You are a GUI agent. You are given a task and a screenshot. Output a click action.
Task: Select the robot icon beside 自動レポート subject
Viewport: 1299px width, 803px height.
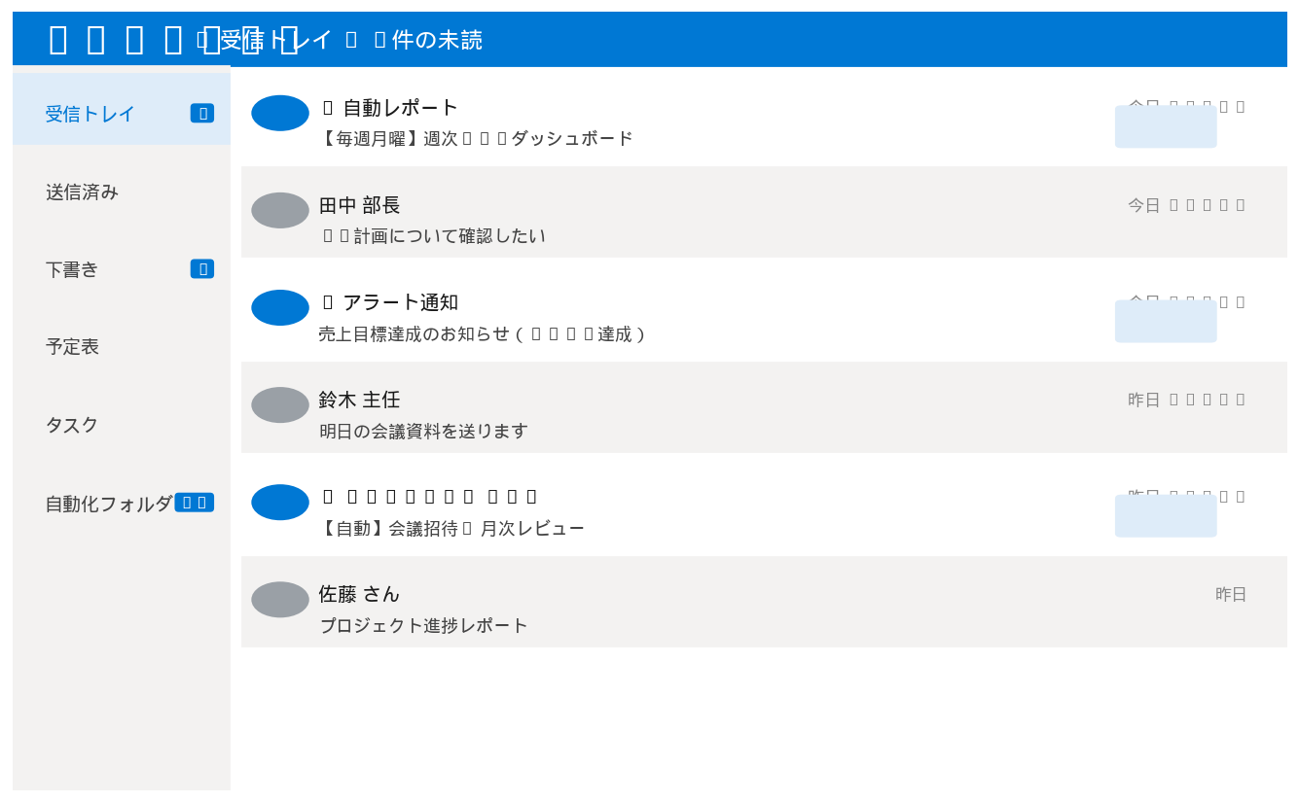[x=325, y=107]
